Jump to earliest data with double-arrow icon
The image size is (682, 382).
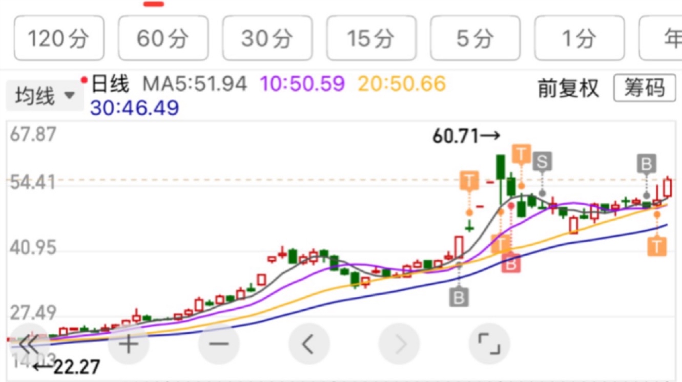pos(30,344)
